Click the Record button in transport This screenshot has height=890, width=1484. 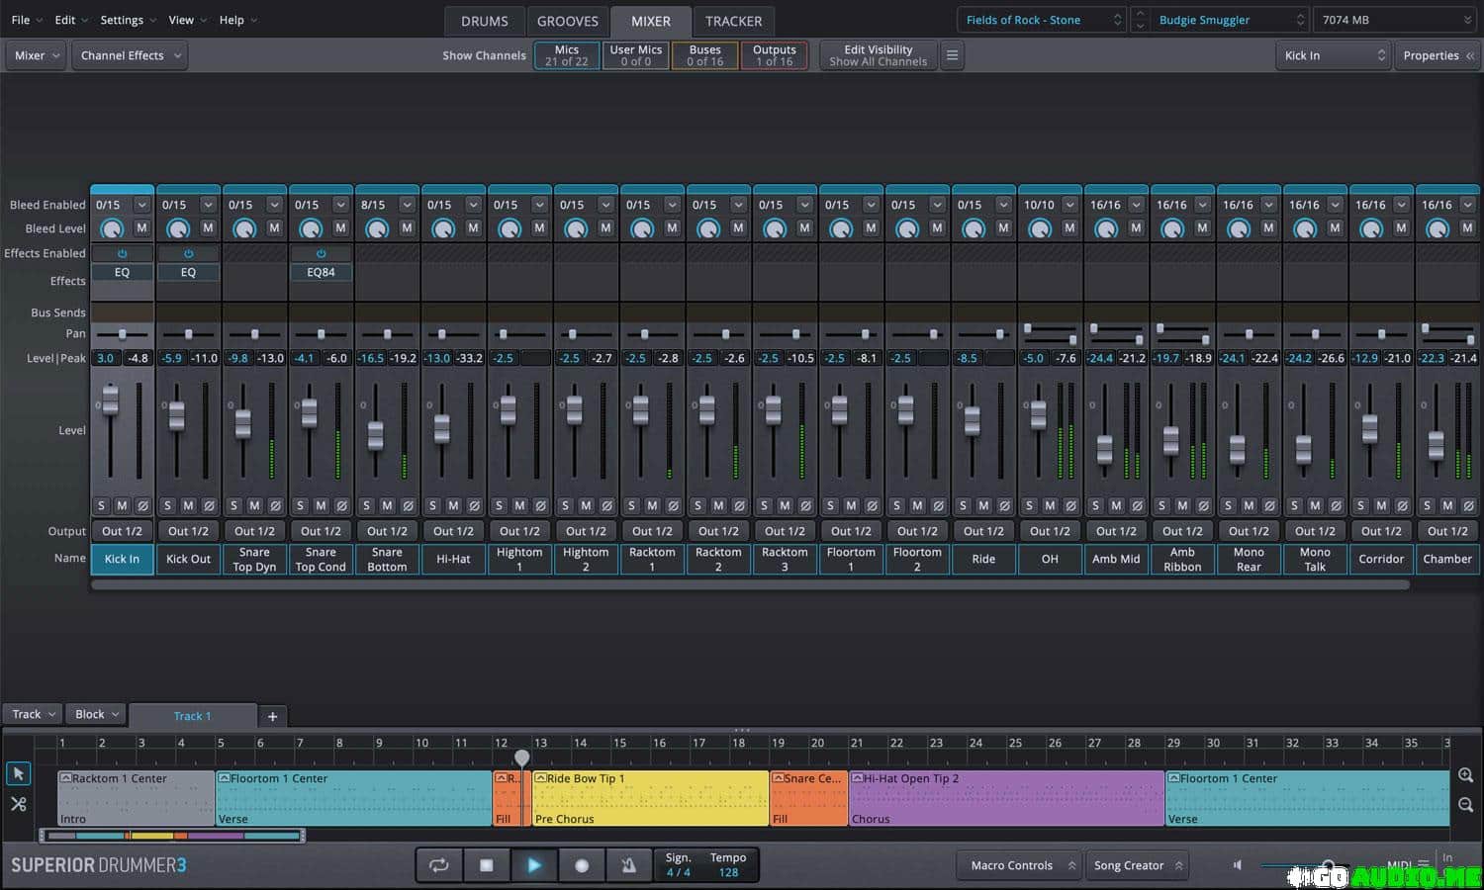click(582, 865)
